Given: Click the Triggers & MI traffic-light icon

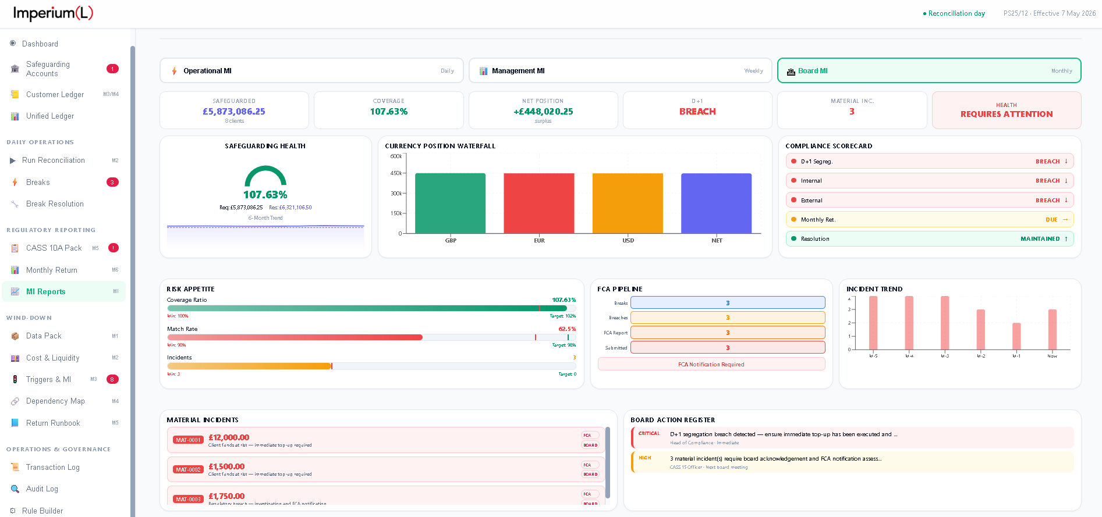Looking at the screenshot, I should (x=15, y=380).
